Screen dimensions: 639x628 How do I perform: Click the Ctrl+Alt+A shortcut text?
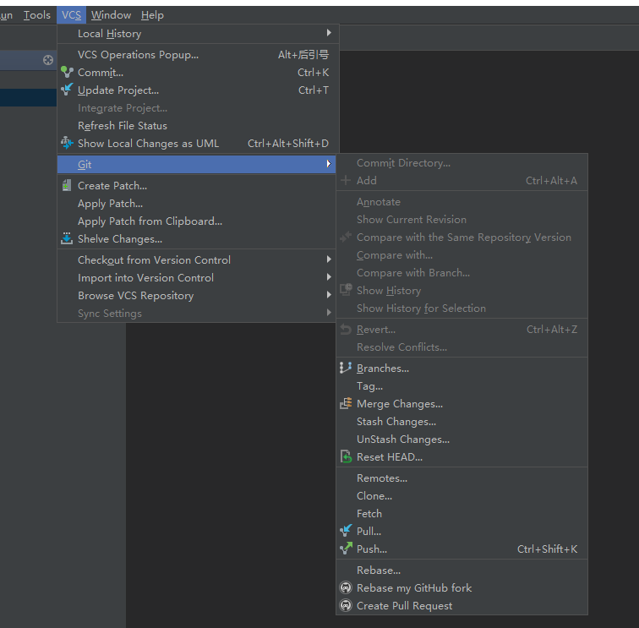coord(551,181)
